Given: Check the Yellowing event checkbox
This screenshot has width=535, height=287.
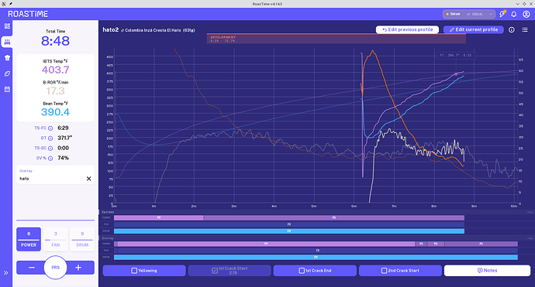Looking at the screenshot, I should point(134,271).
